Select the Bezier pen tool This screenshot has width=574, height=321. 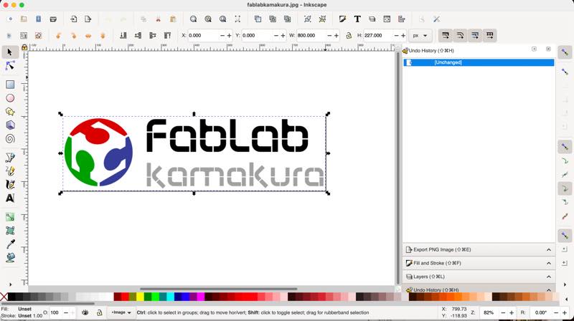(x=10, y=157)
